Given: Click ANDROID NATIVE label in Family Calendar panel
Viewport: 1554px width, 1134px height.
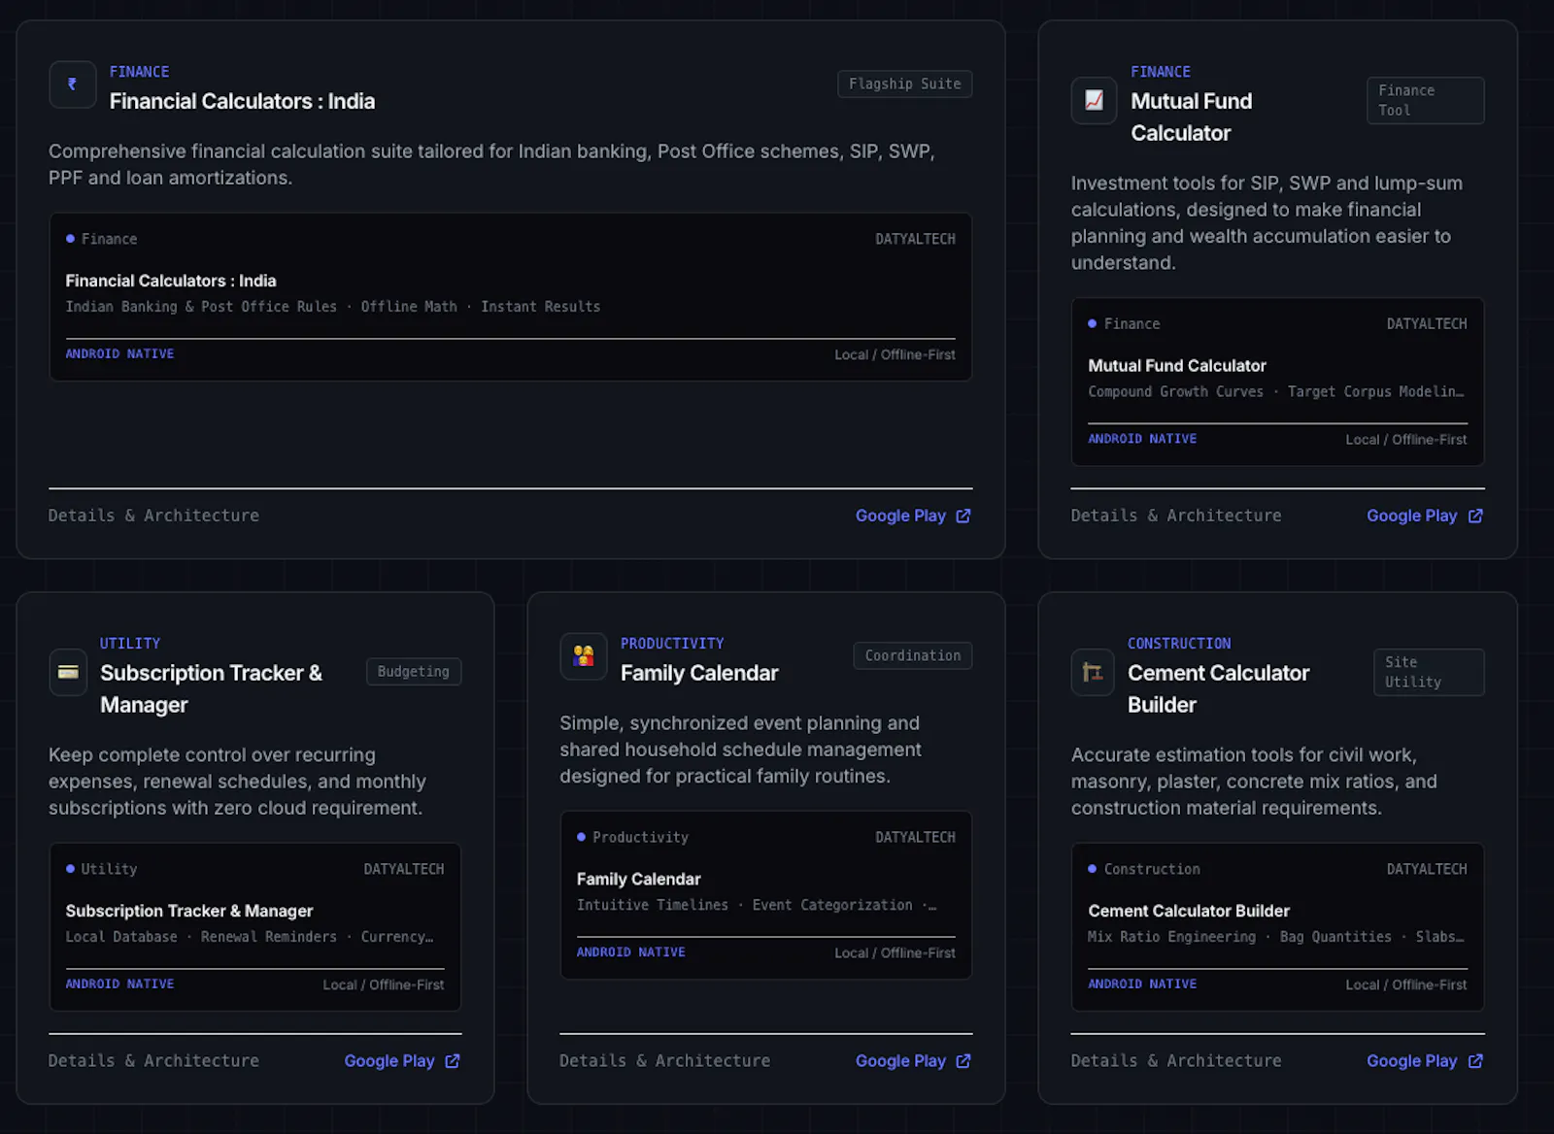Looking at the screenshot, I should [x=631, y=952].
